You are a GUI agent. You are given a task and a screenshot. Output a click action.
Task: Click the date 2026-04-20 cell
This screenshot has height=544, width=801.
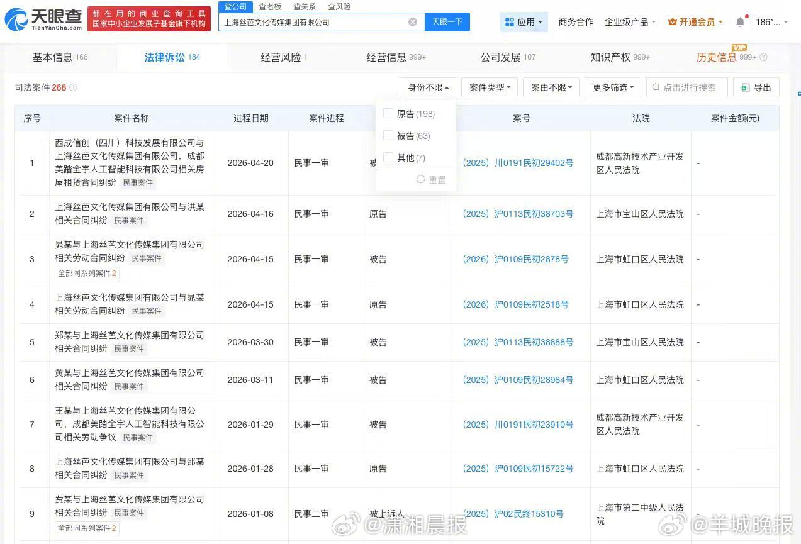pyautogui.click(x=250, y=163)
